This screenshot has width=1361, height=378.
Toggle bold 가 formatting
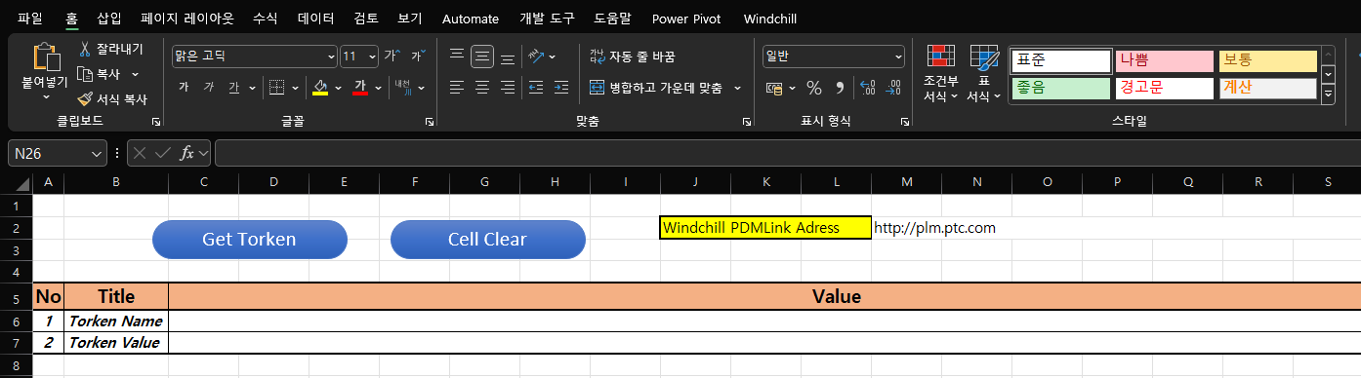[x=184, y=88]
